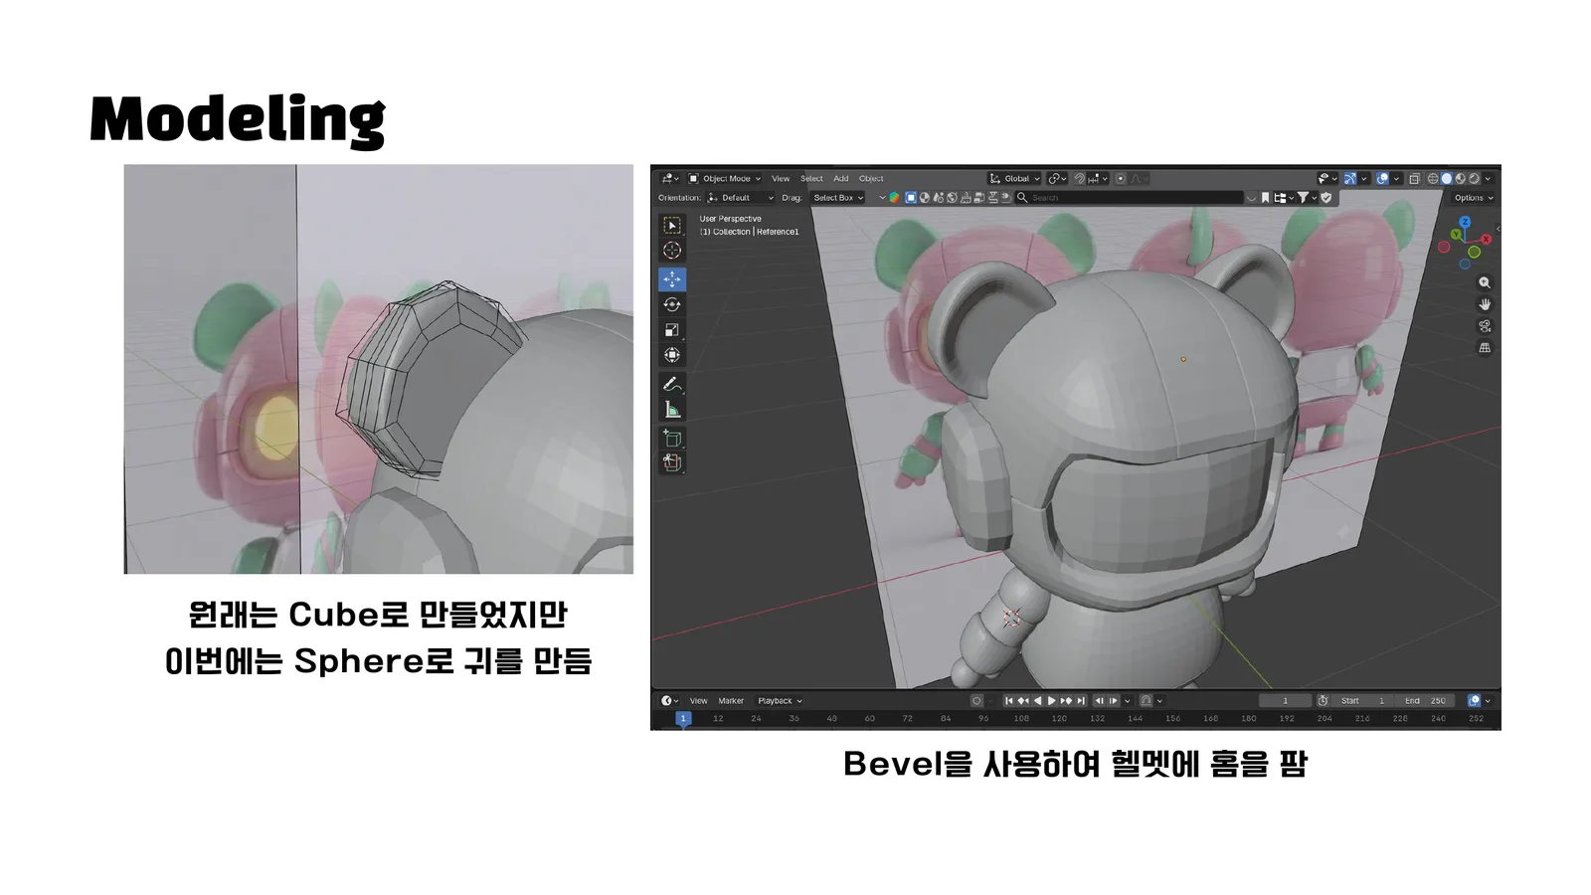Toggle use preview range stopwatch icon

pyautogui.click(x=1323, y=701)
